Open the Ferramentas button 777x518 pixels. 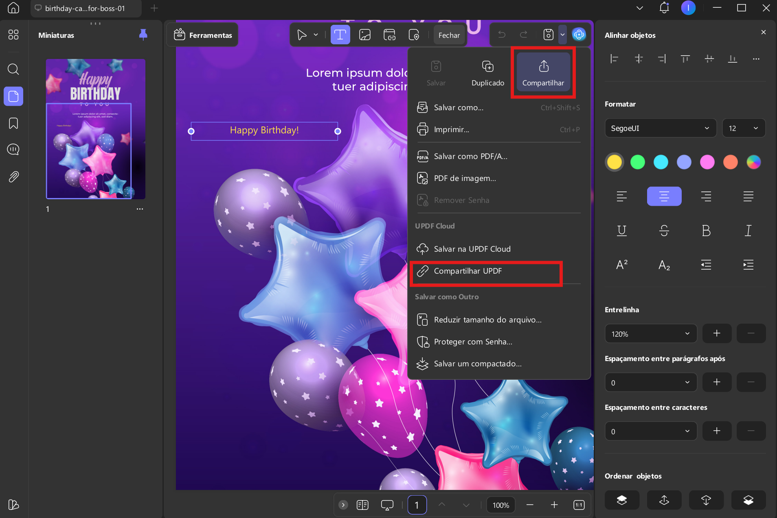coord(203,35)
